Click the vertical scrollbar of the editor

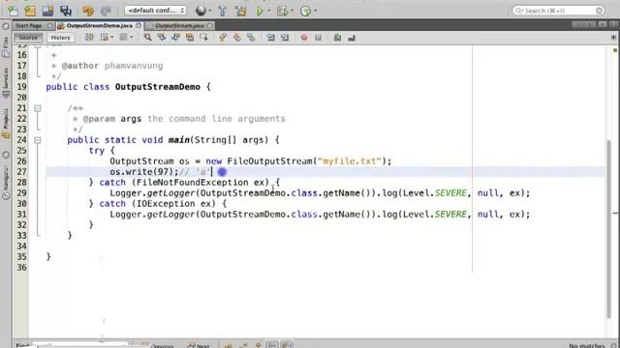tap(609, 229)
